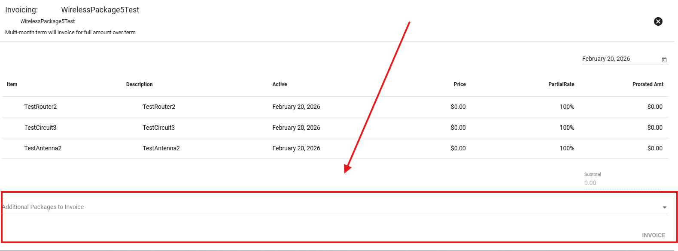
Task: Click the Price column header
Action: [459, 84]
